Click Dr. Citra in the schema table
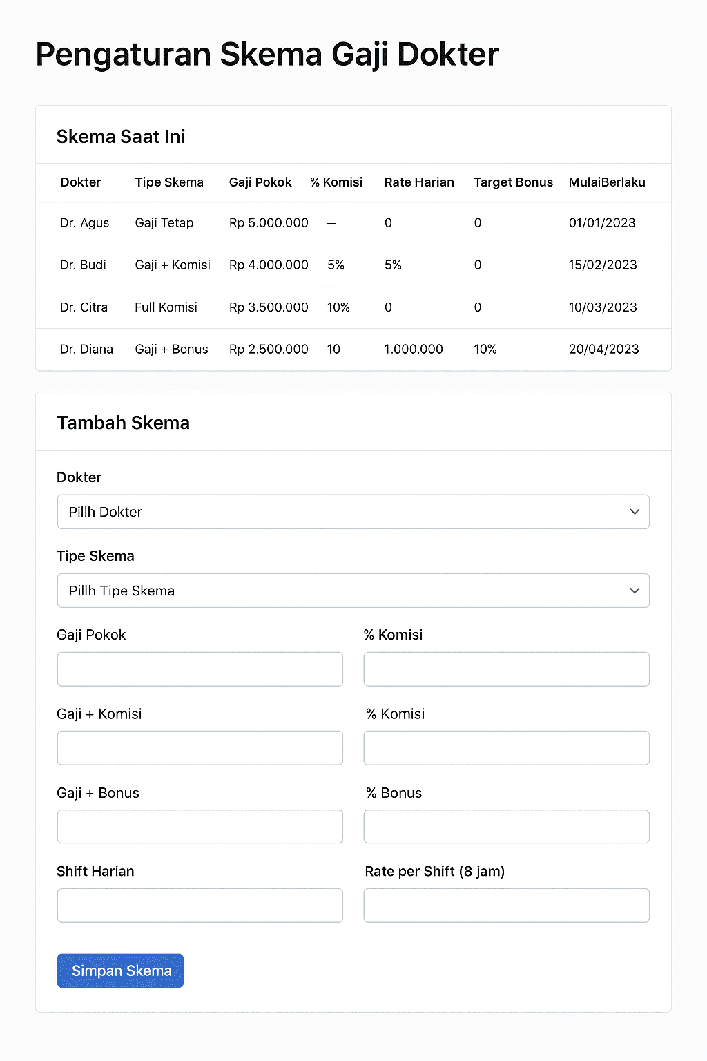 (84, 307)
